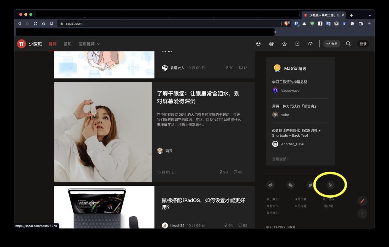Click the Brave shields icon in address bar
Image resolution: width=389 pixels, height=247 pixels.
(287, 24)
